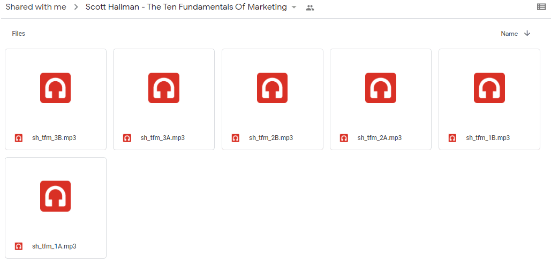The height and width of the screenshot is (264, 551).
Task: Click file name sh_tfm_2A.mp3
Action: (x=380, y=138)
